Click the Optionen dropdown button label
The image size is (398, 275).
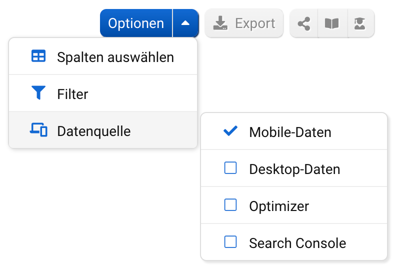coord(136,23)
